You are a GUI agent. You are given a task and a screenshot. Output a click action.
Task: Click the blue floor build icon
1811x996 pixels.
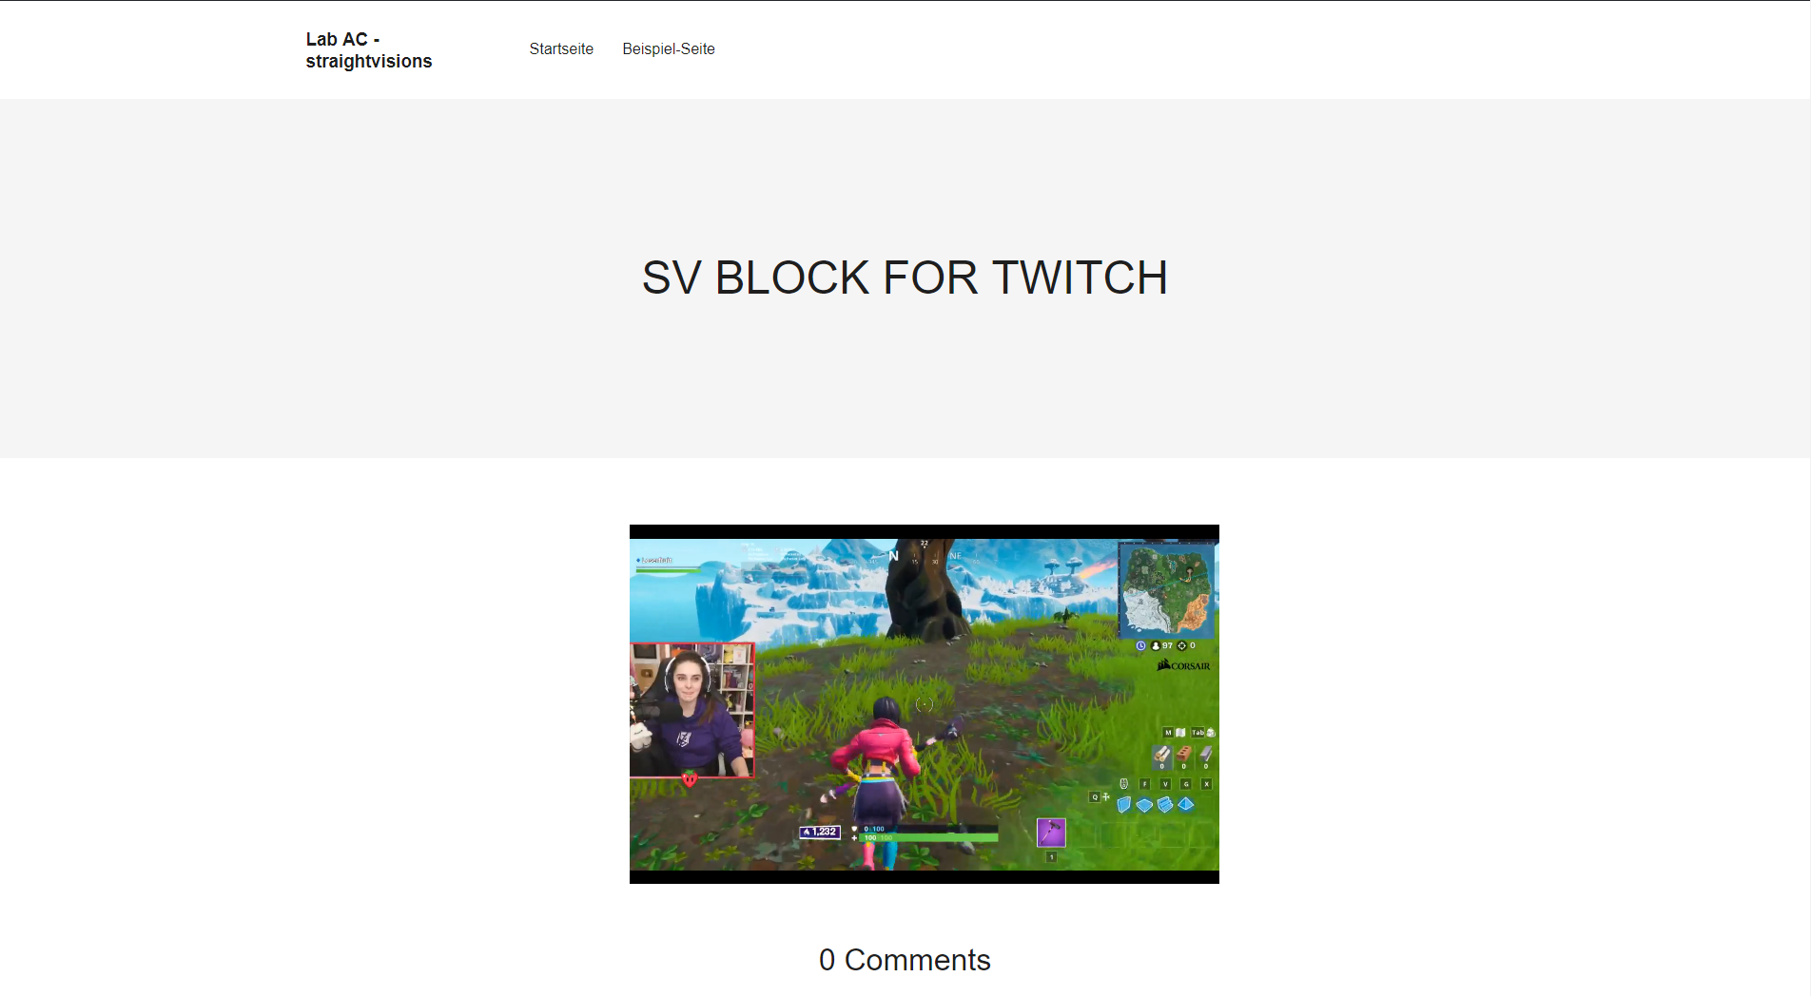(1144, 805)
